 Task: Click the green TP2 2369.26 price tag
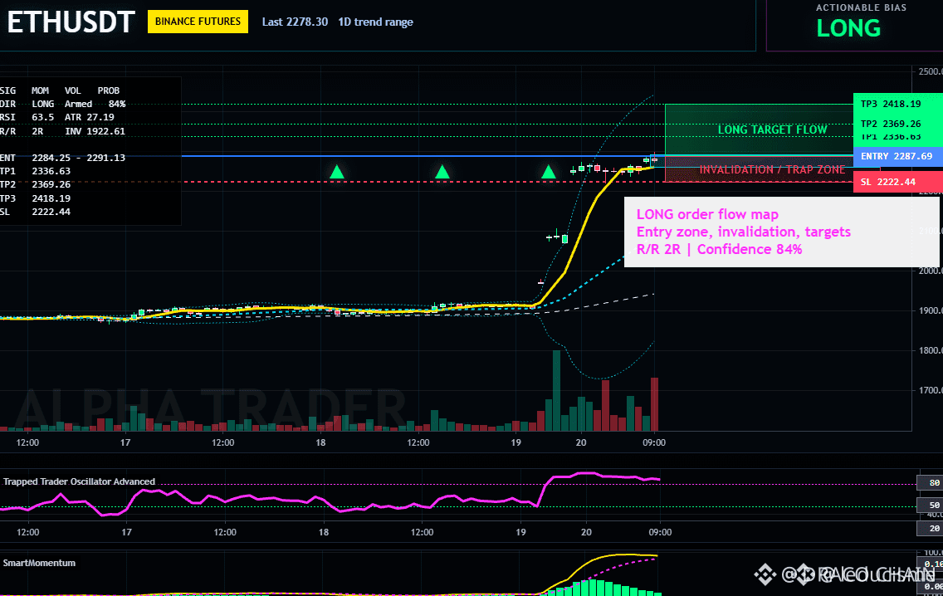897,124
